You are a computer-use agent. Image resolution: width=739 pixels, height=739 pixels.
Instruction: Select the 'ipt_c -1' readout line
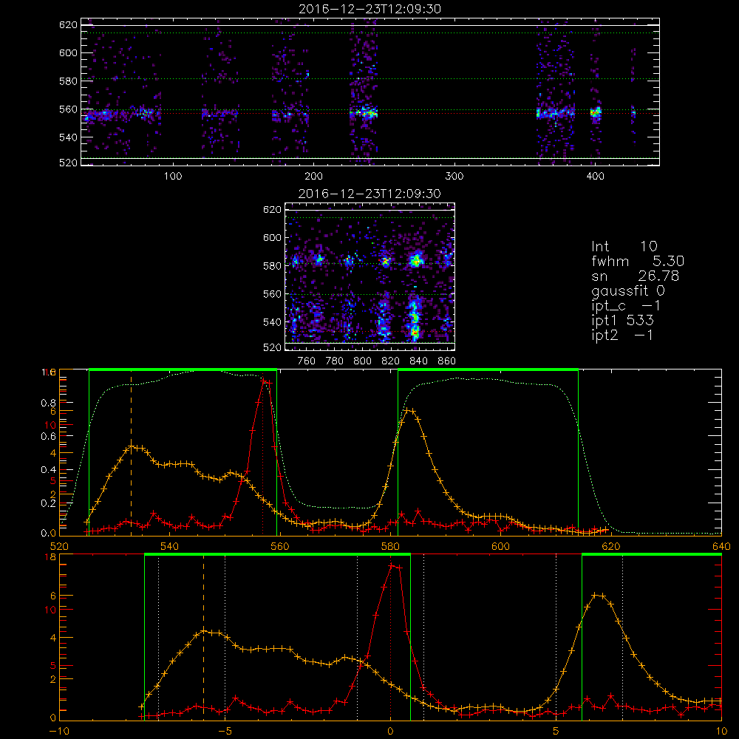(x=627, y=306)
